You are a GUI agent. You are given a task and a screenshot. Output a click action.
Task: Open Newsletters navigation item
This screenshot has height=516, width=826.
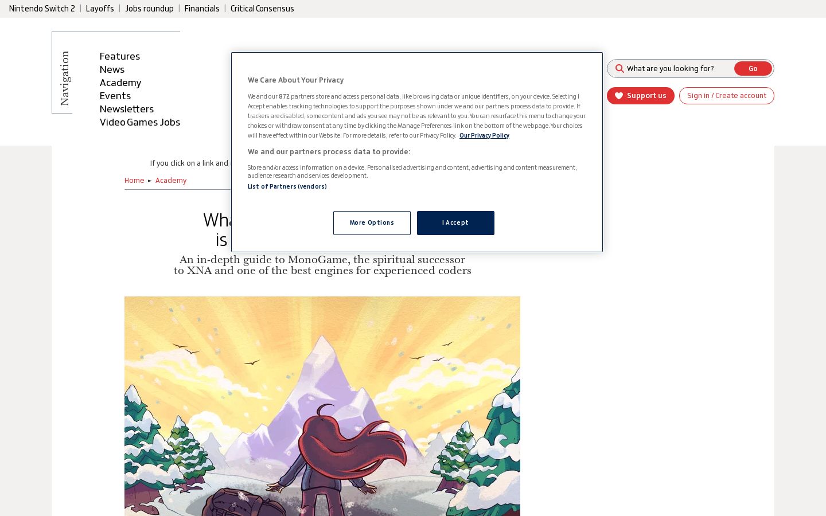coord(127,109)
